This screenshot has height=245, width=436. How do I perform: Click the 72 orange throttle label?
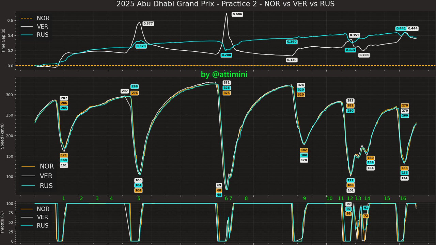pyautogui.click(x=366, y=216)
